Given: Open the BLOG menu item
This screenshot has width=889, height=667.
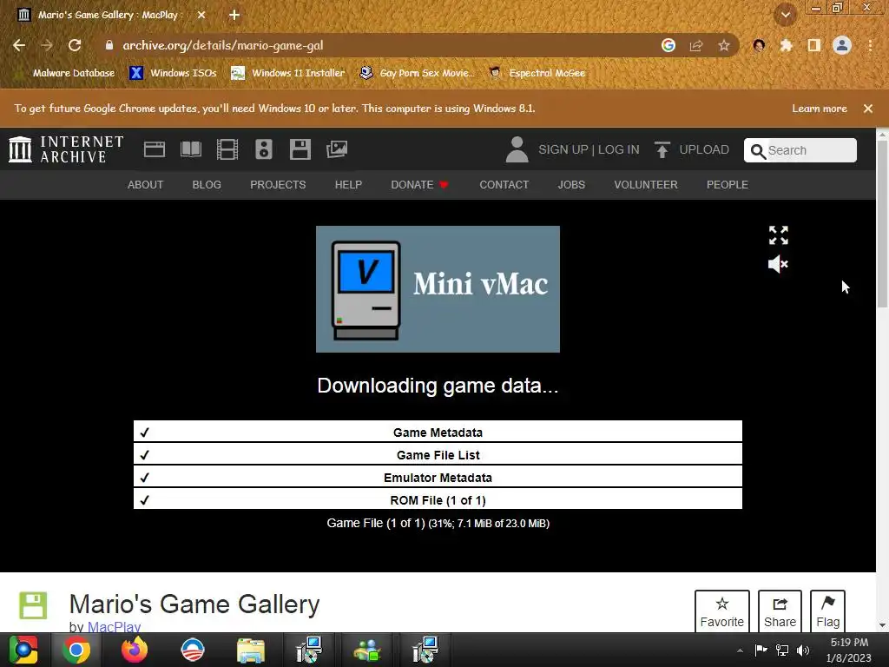Looking at the screenshot, I should point(207,185).
